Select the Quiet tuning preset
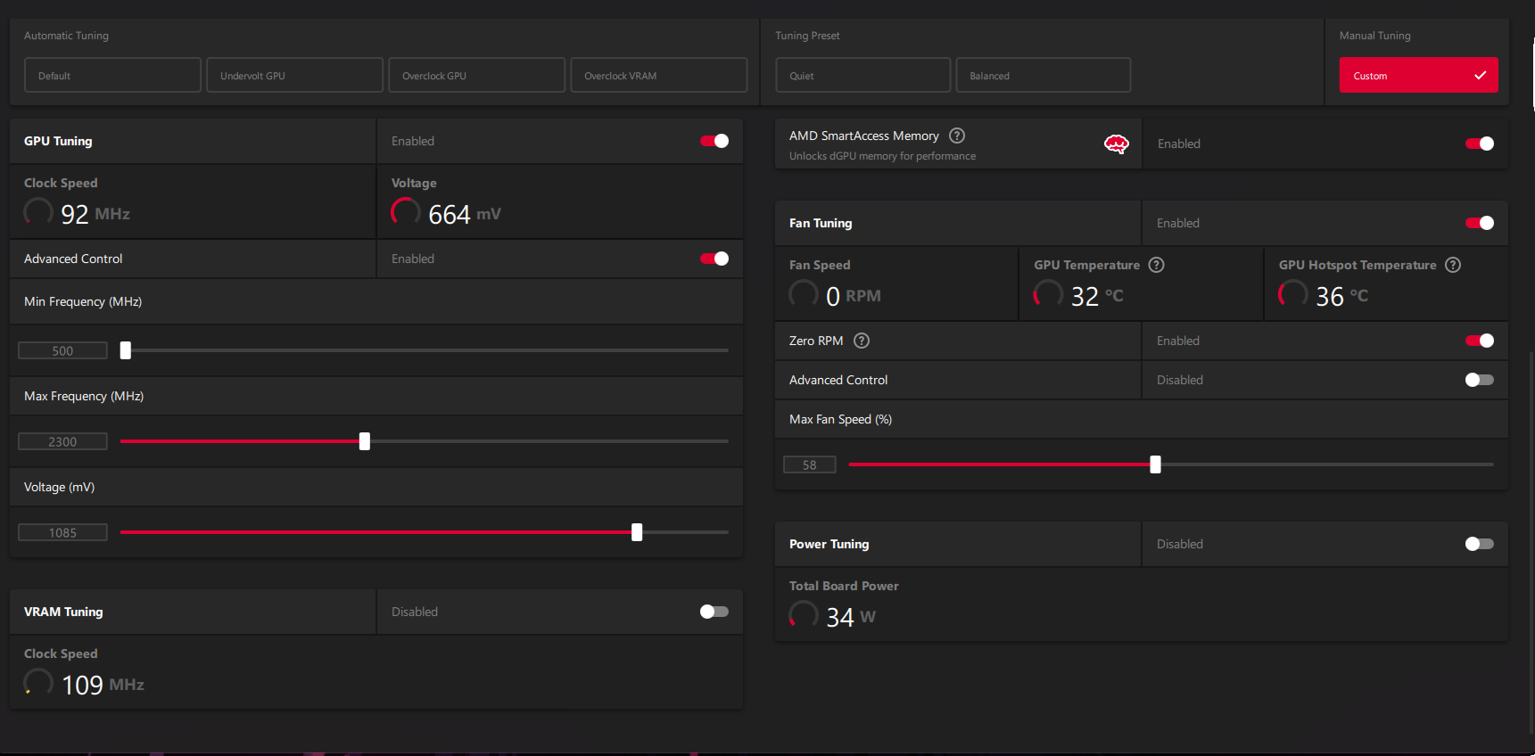1535x756 pixels. tap(863, 75)
